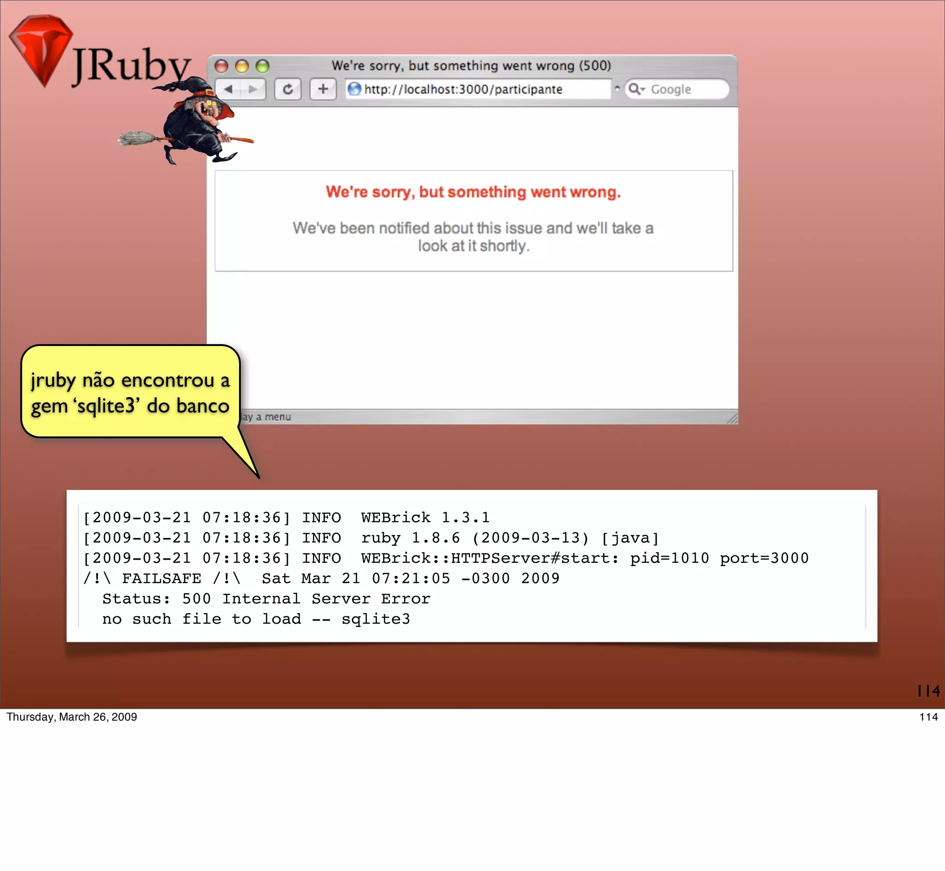The height and width of the screenshot is (871, 945).
Task: Open the Google search magnifier dropdown
Action: point(637,89)
